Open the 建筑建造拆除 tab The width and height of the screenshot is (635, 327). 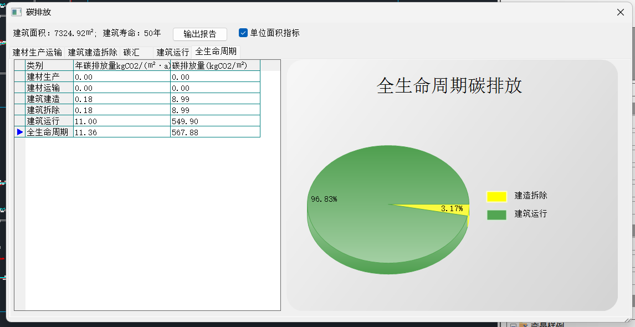(93, 52)
